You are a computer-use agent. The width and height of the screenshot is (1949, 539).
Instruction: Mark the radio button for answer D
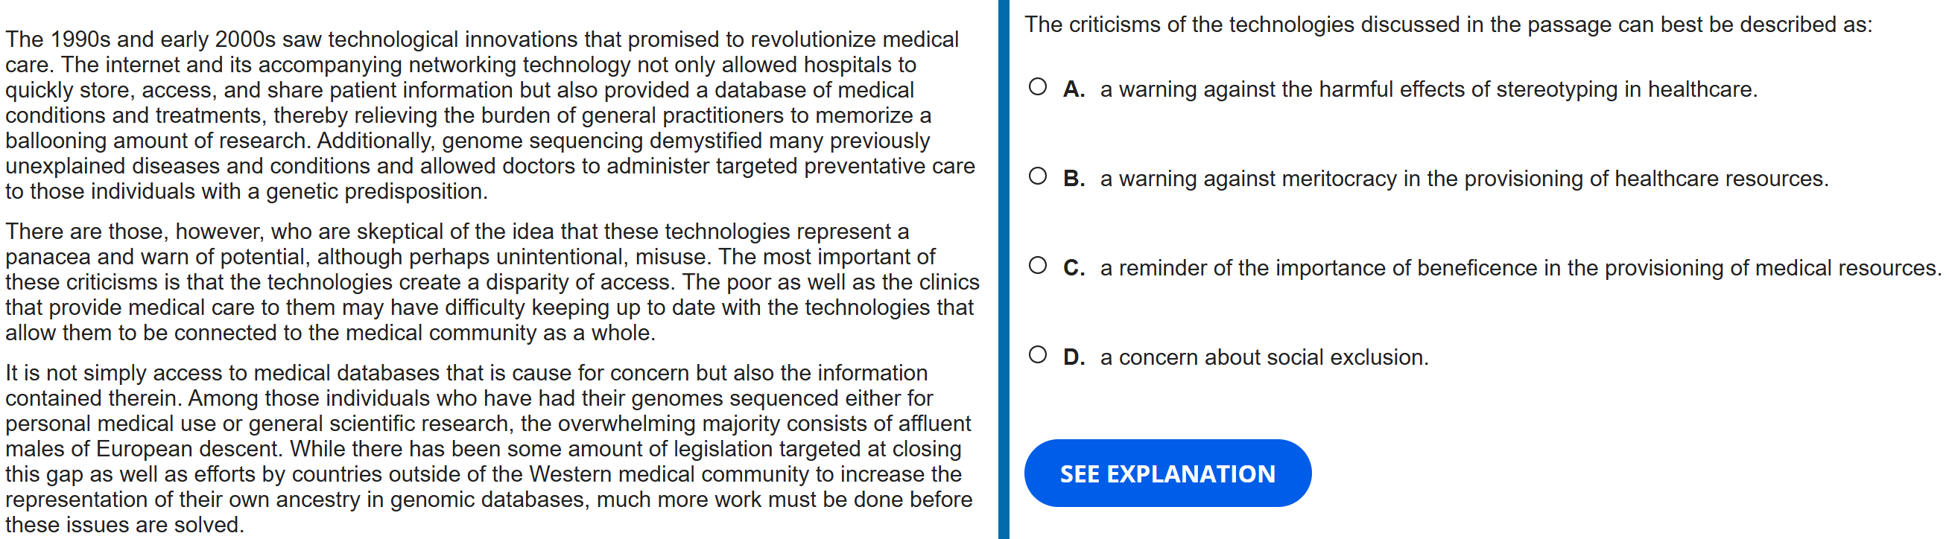[1037, 354]
